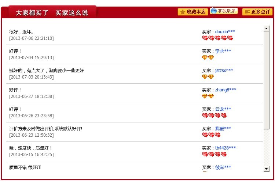The image size is (275, 193).
Task: Click zhang8*** diamond rating icons
Action: pos(208,96)
